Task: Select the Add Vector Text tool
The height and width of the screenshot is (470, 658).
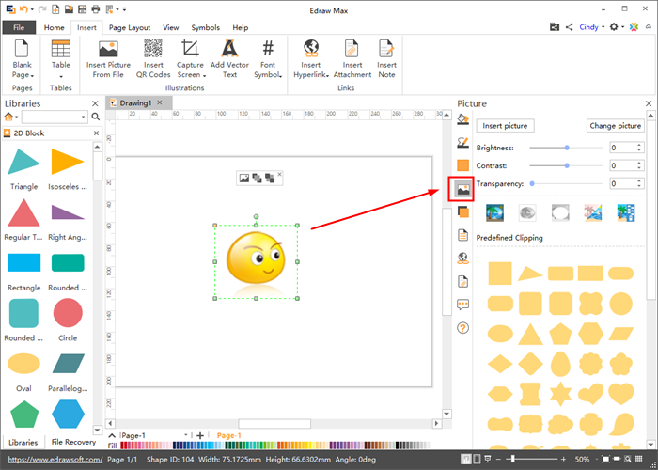Action: [x=228, y=49]
